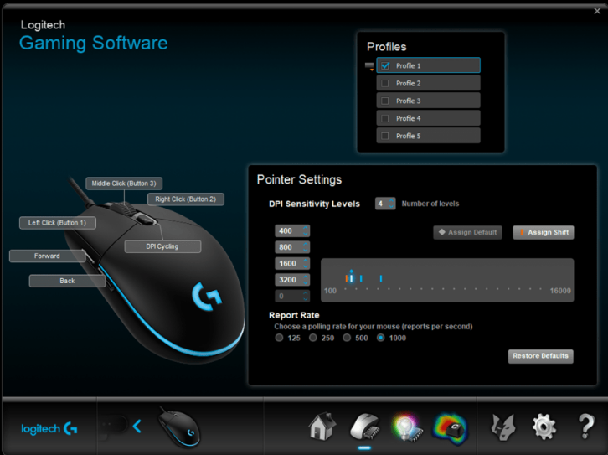Screen dimensions: 608x455
Task: Select the Profile 3 row
Action: point(428,101)
